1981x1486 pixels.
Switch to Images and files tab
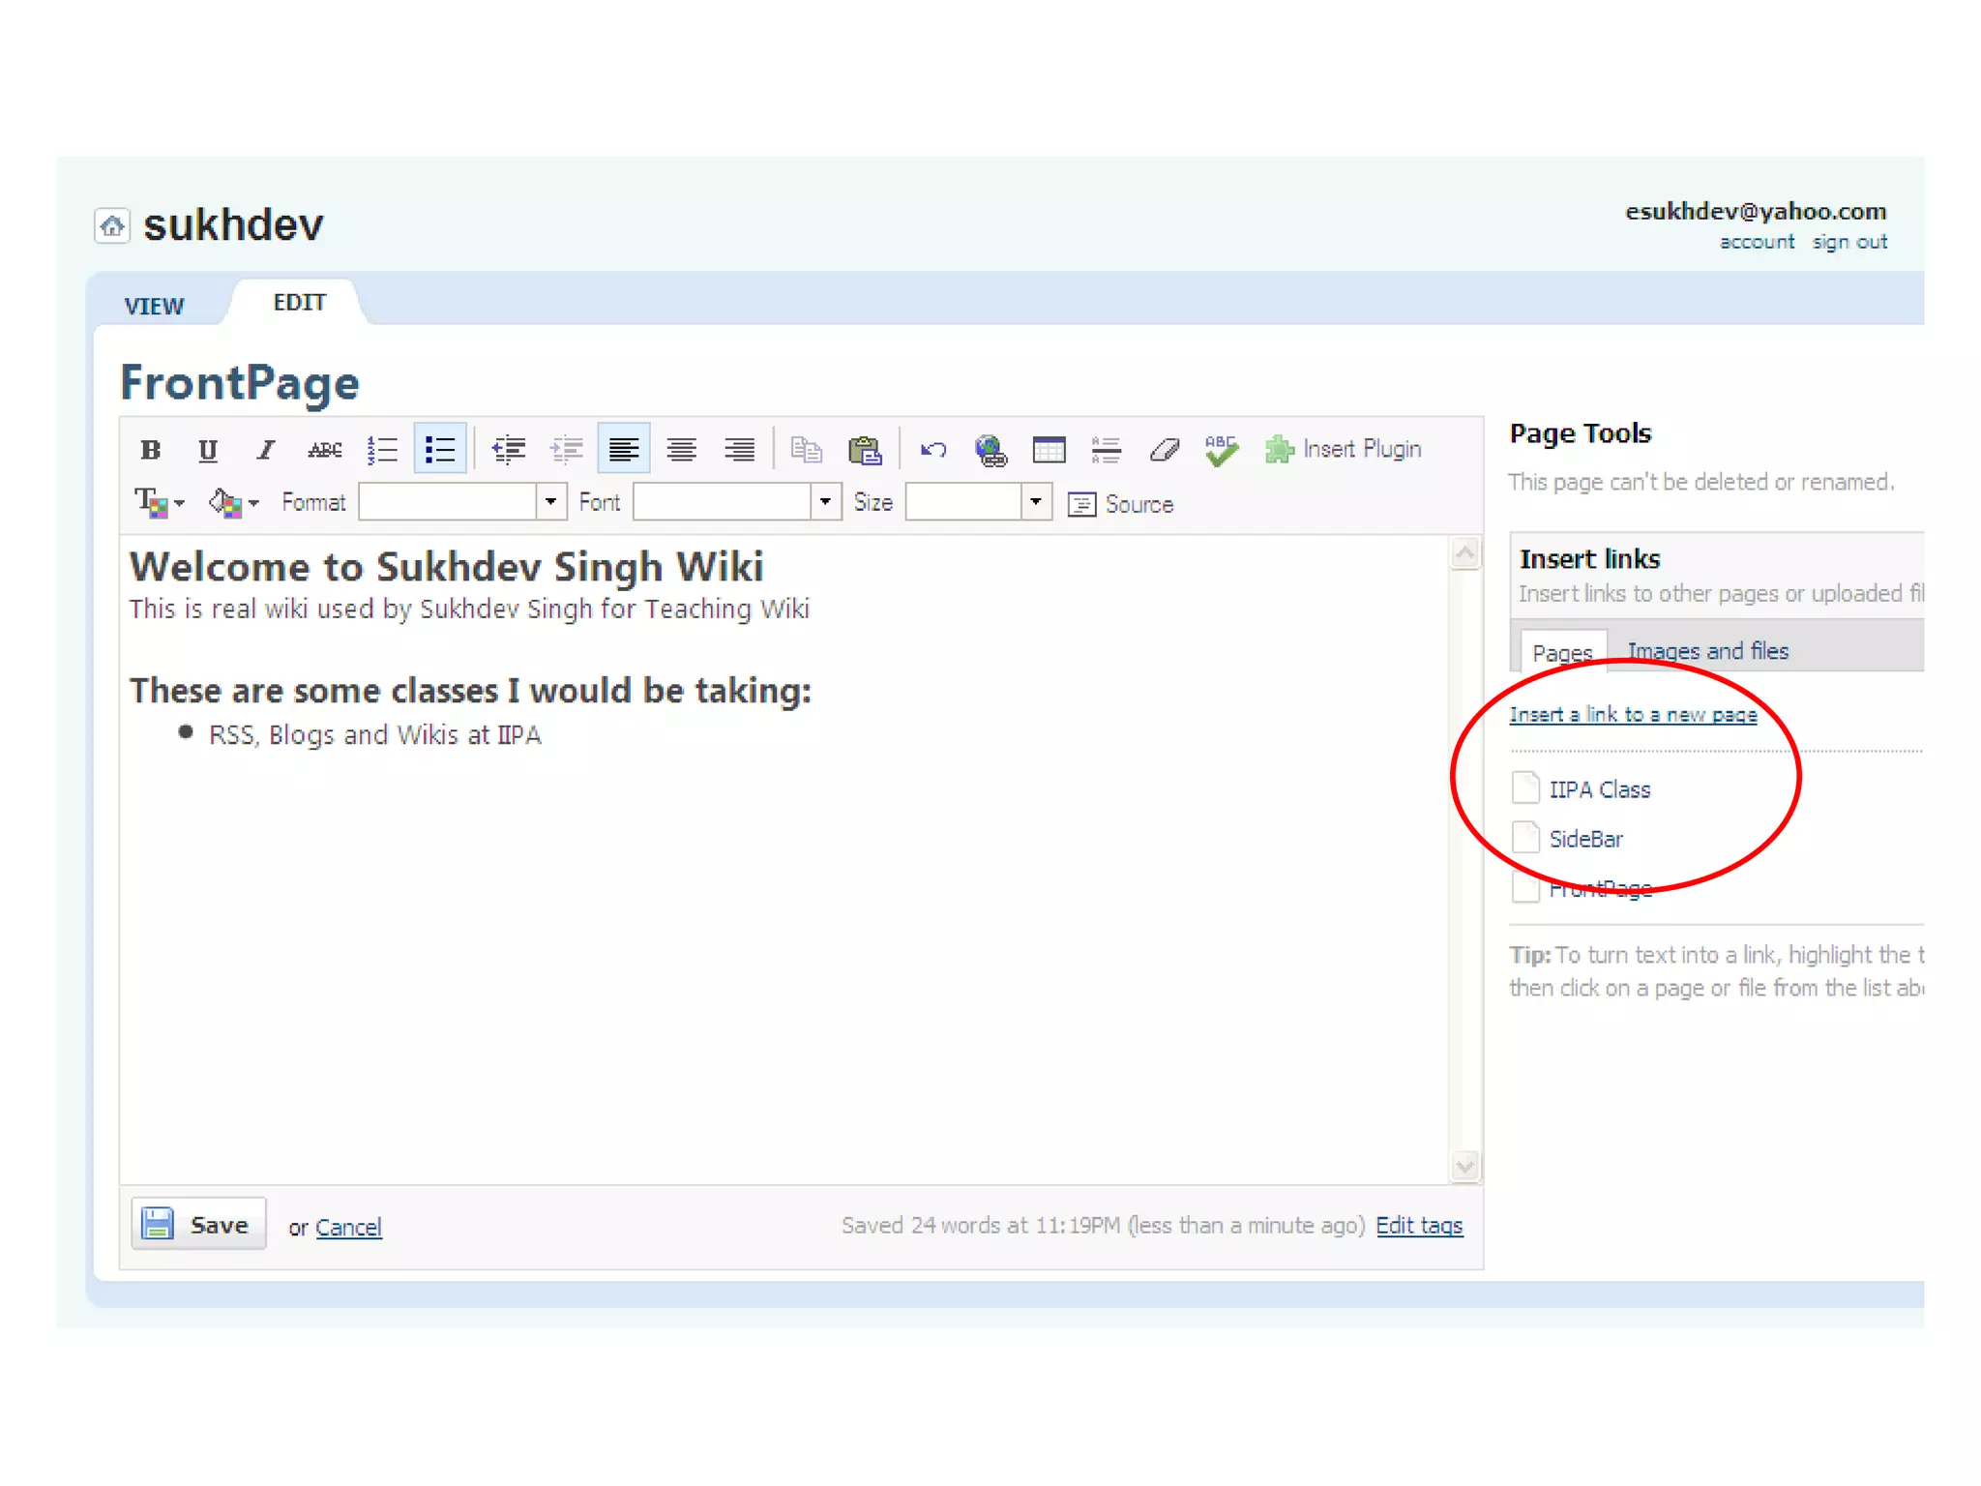1707,651
